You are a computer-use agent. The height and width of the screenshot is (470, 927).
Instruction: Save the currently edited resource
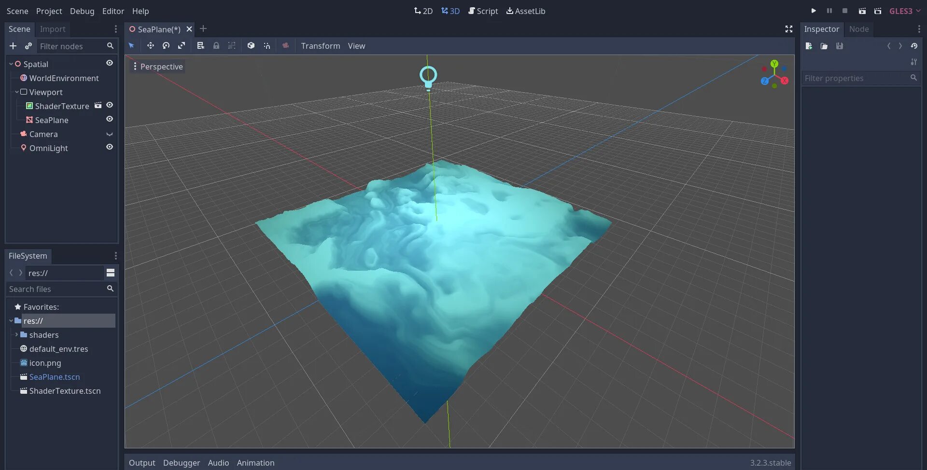[x=840, y=46]
